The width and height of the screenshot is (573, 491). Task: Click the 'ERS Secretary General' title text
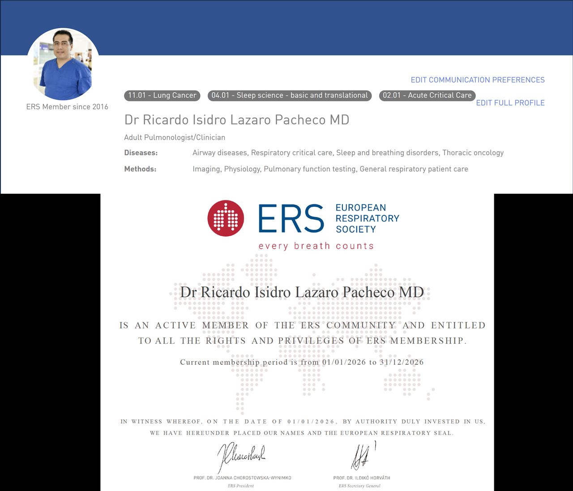pyautogui.click(x=359, y=486)
